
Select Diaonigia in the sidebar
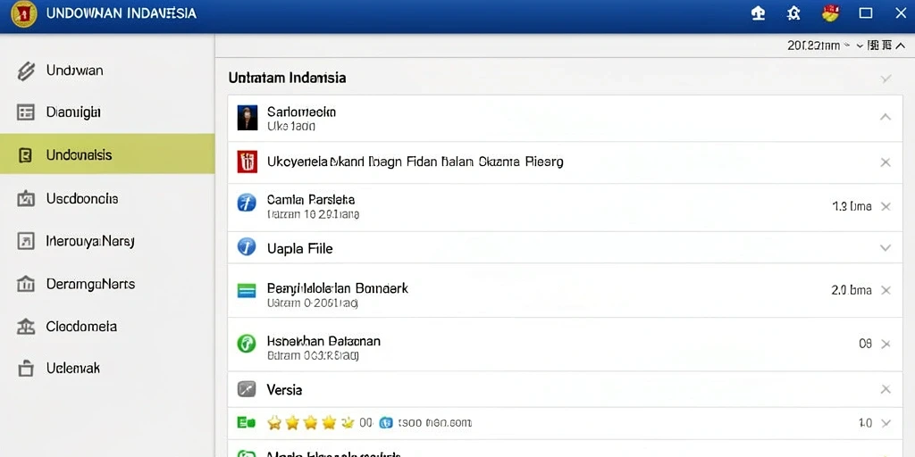click(107, 112)
